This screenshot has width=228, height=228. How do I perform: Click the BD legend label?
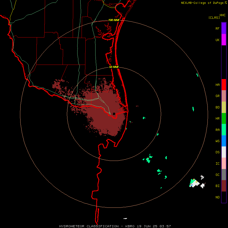pos(217,107)
